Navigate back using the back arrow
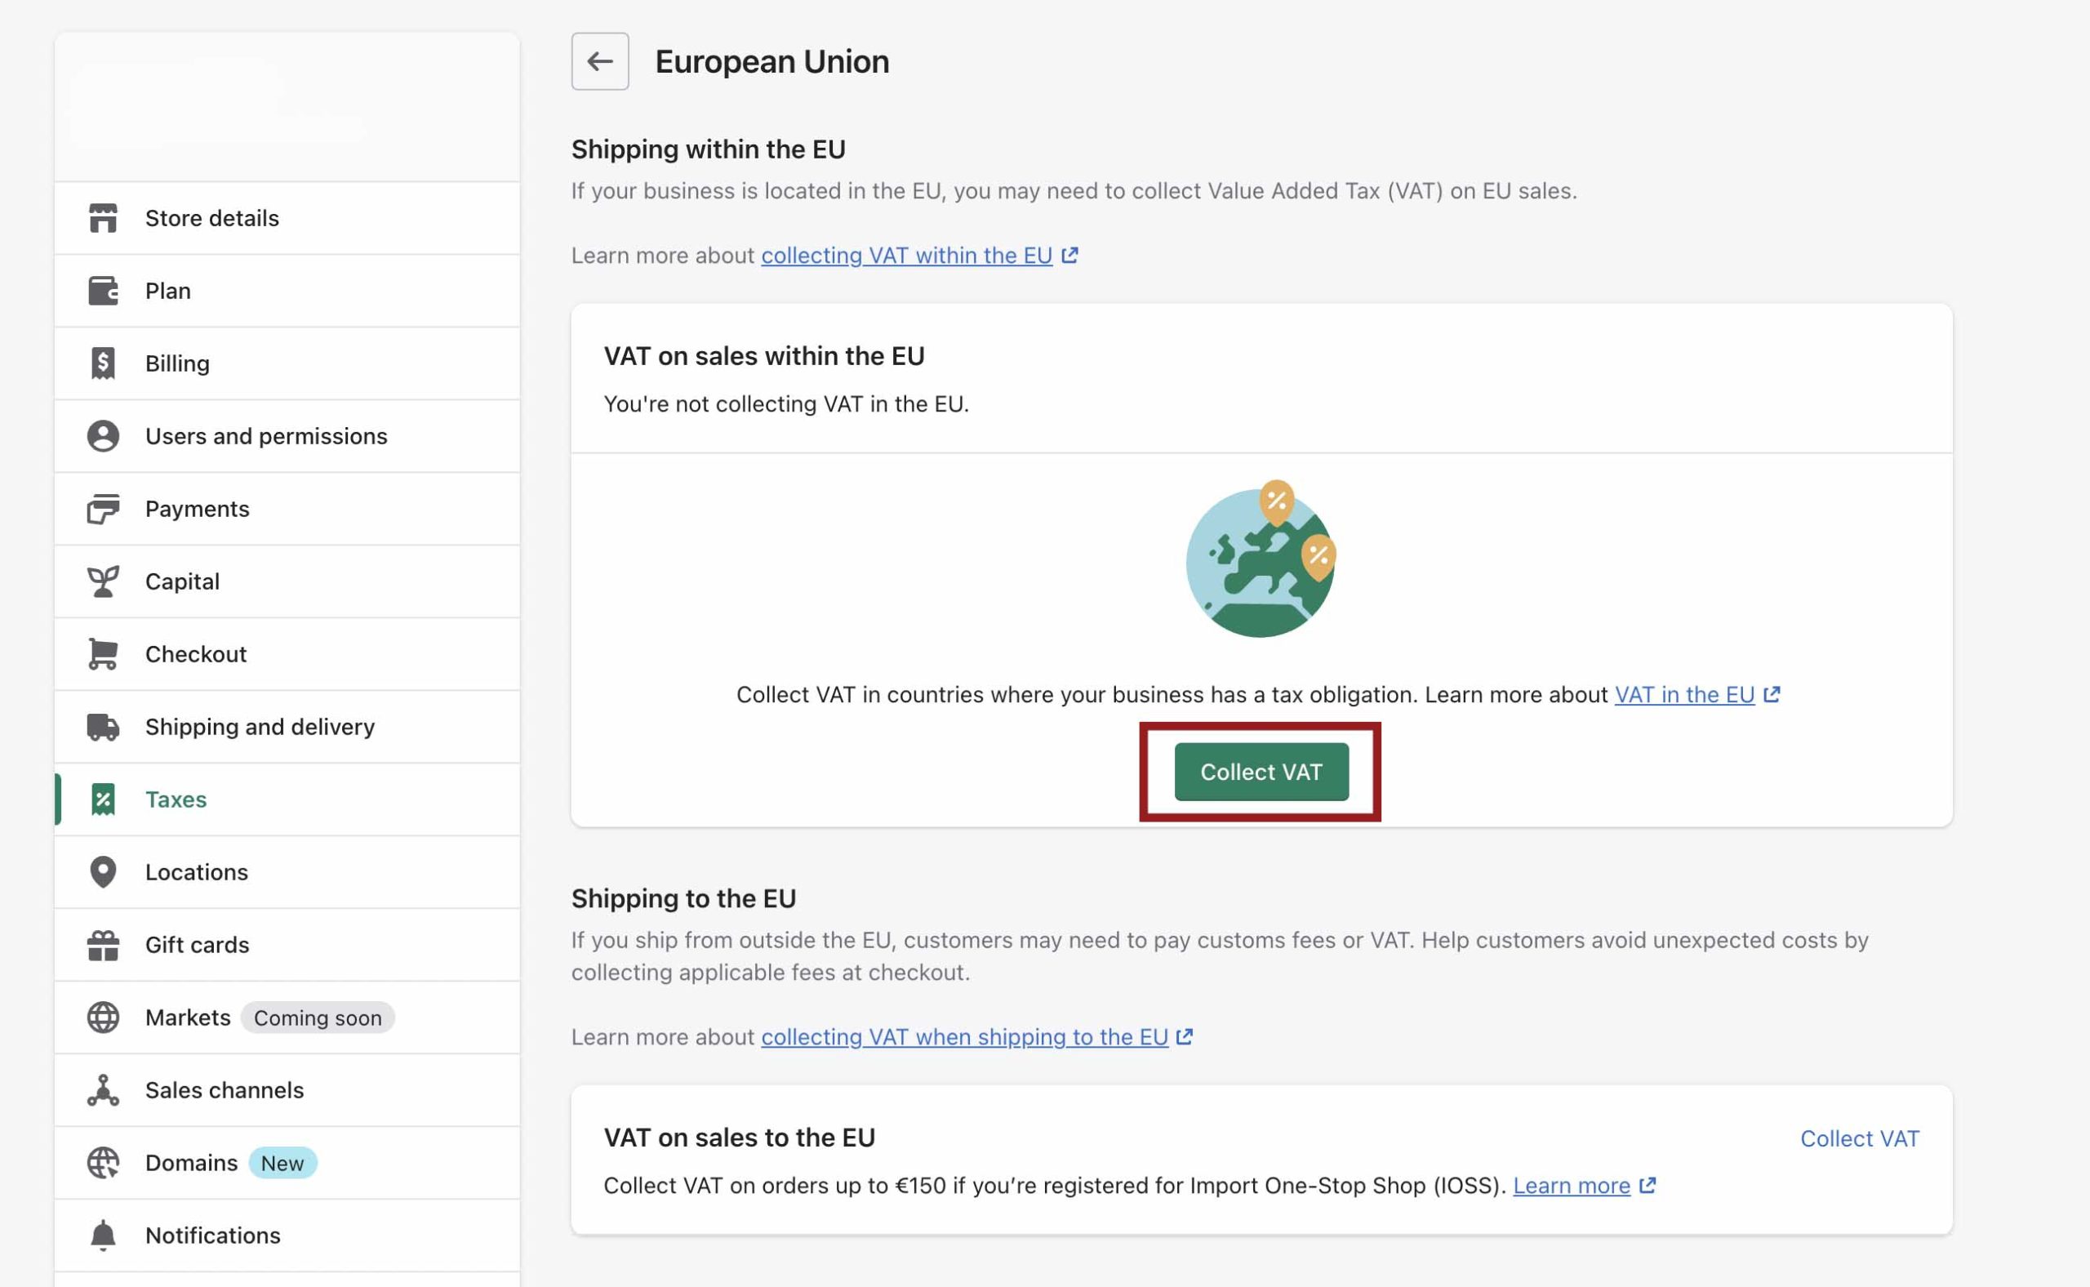The image size is (2090, 1287). pos(598,60)
